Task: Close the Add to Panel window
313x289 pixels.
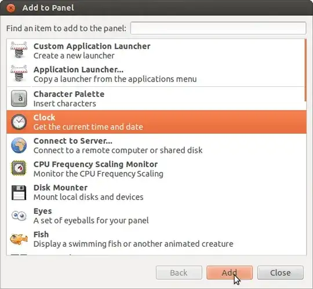Action: point(10,8)
